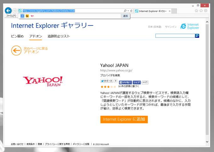
Task: Click the share count 4.6万
Action: tap(145, 82)
